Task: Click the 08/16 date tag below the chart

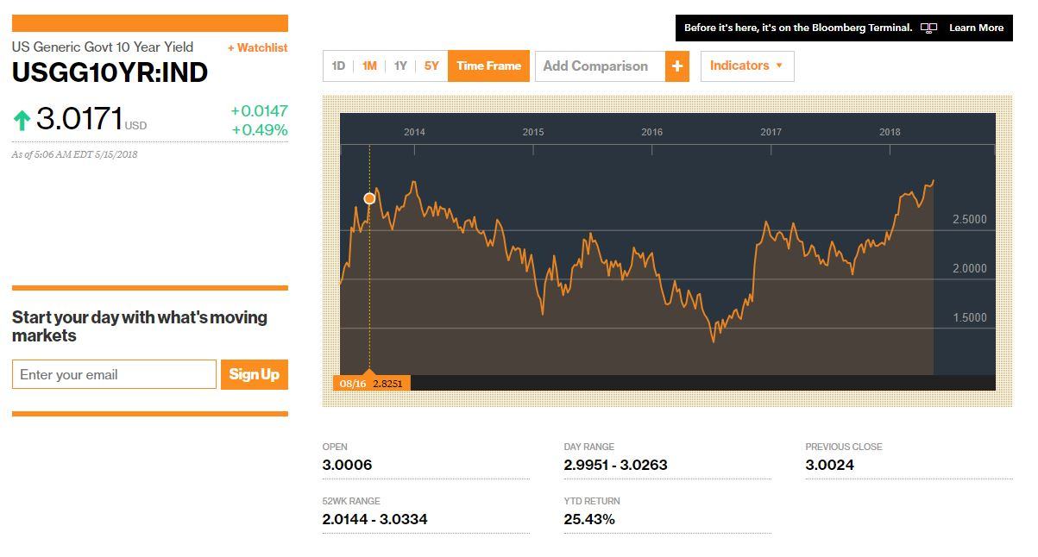Action: [352, 383]
